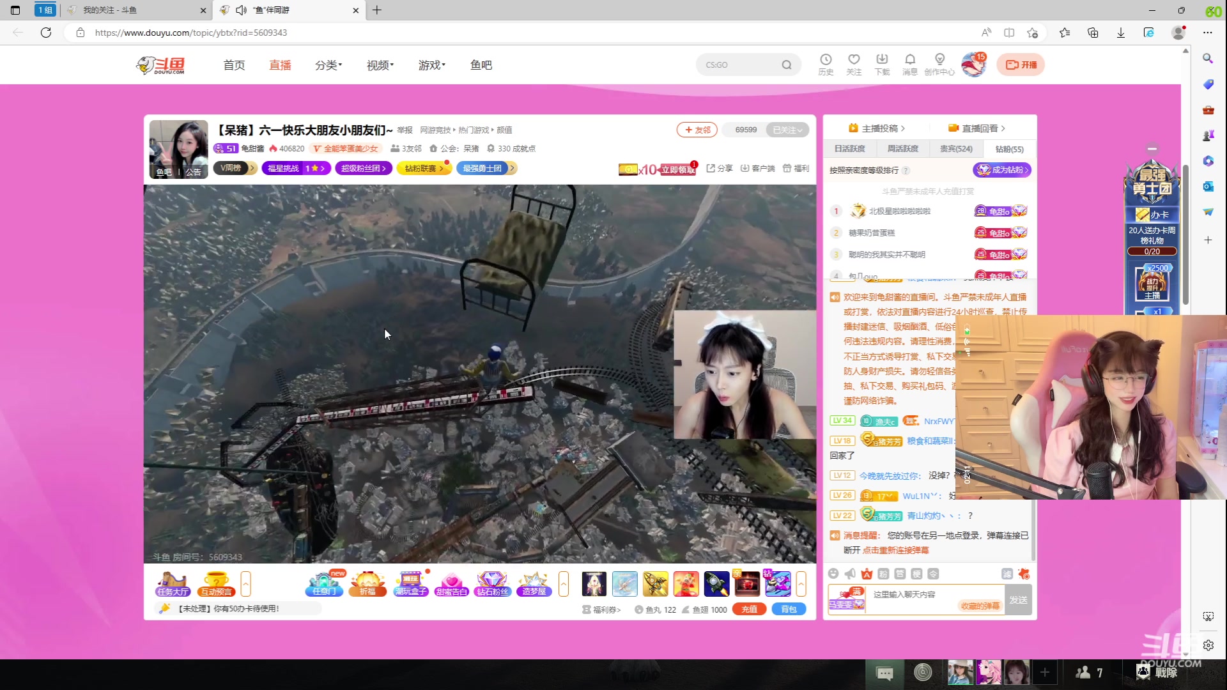The height and width of the screenshot is (690, 1227).
Task: Select the rocket gift icon
Action: (x=717, y=583)
